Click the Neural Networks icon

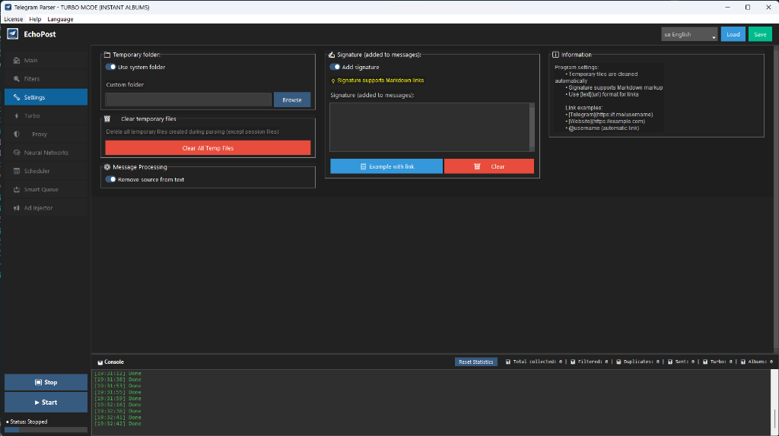(x=17, y=152)
